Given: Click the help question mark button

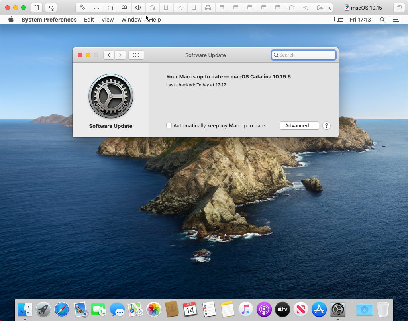Looking at the screenshot, I should coord(326,125).
